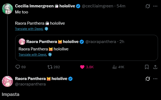161x100 pixels.
Task: Open the three-dot menu on Raora's reply
Action: 155,79
